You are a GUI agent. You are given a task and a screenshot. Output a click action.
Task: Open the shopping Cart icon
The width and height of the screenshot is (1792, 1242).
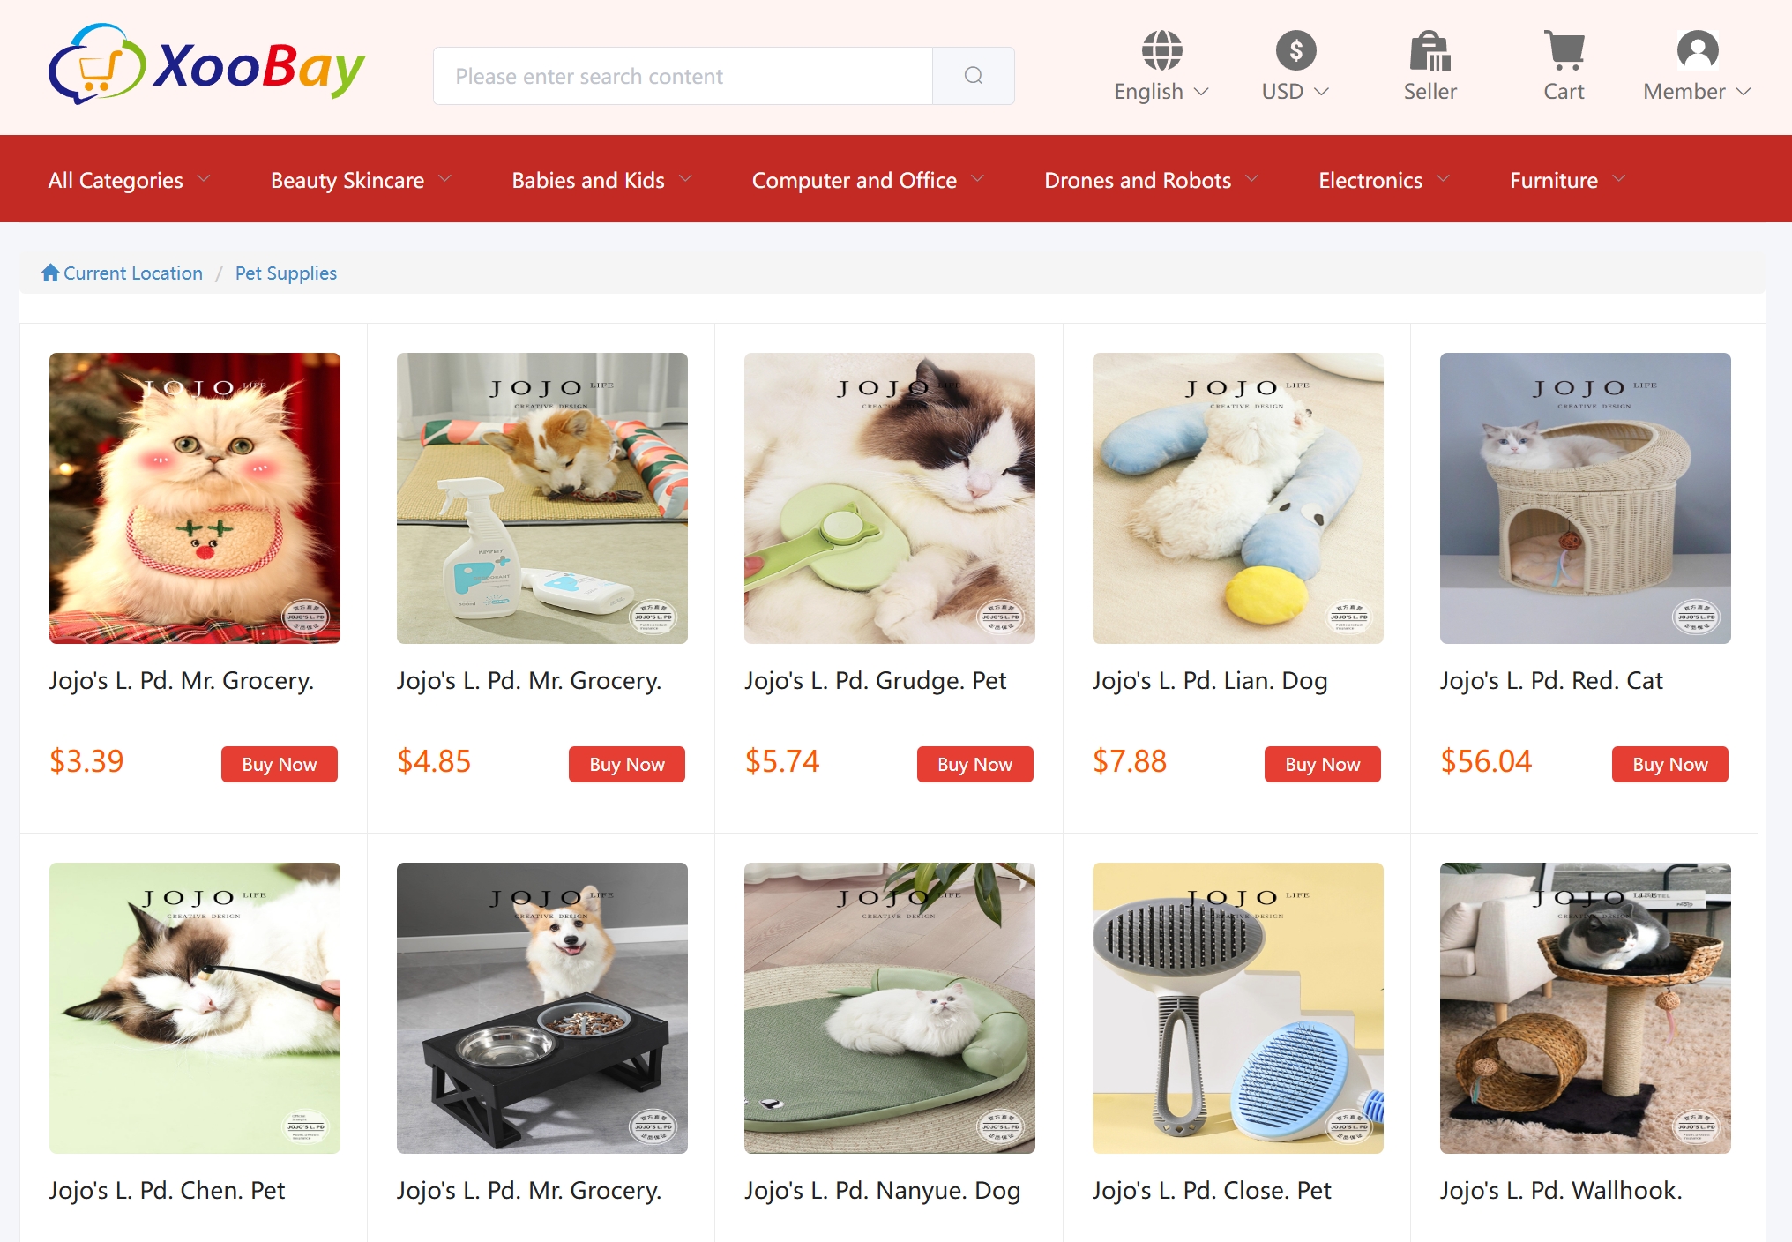point(1564,50)
